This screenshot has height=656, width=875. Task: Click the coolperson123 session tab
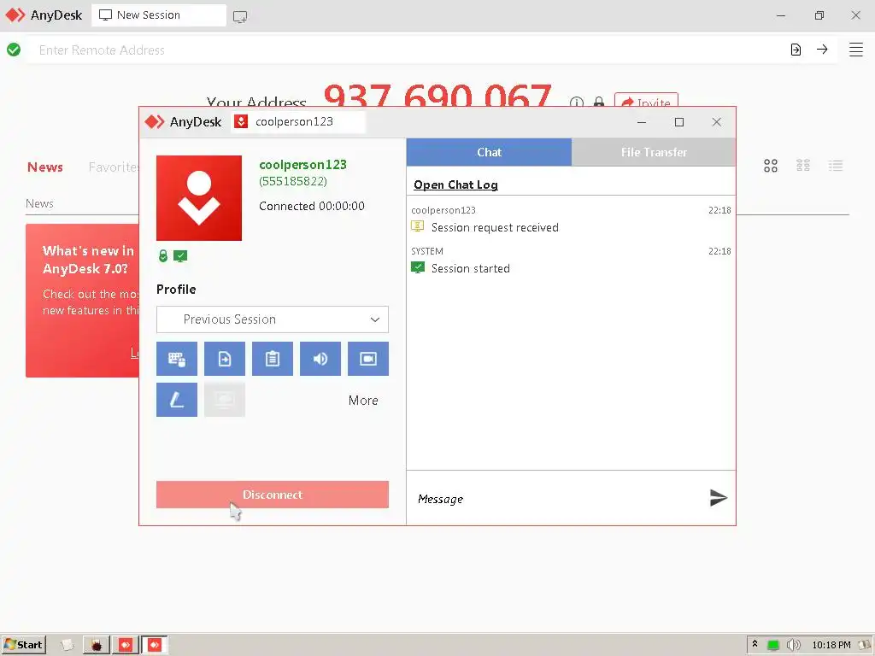[298, 121]
